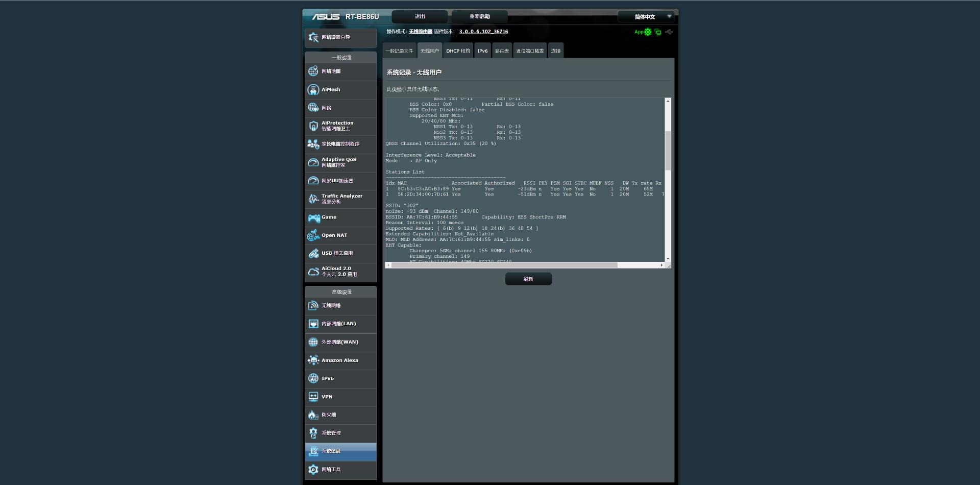Click the 重新启动 reboot button
Image resolution: width=980 pixels, height=485 pixels.
pos(480,17)
